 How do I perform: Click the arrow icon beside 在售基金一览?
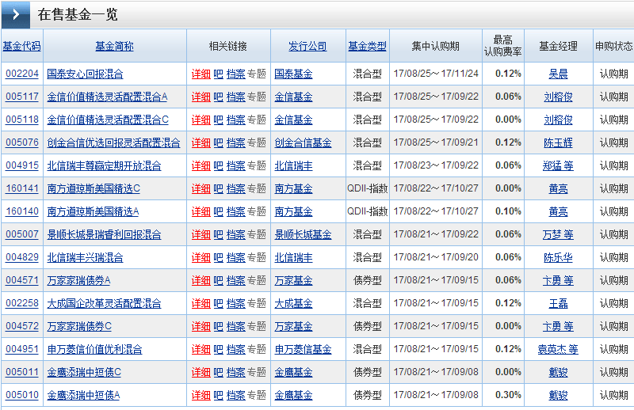click(x=16, y=14)
